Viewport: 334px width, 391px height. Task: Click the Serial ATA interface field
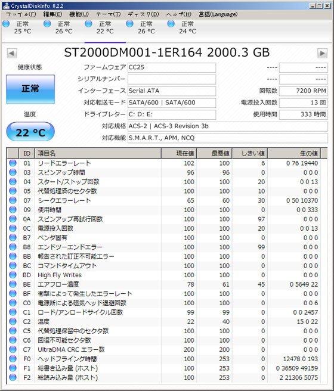click(x=172, y=91)
